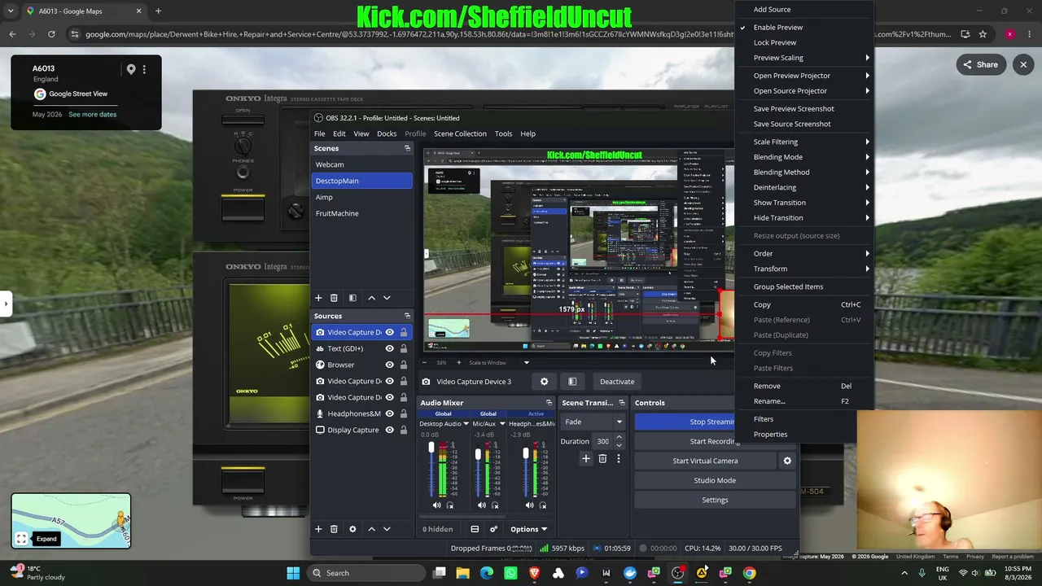Toggle Audio Mixer layout icon
The image size is (1042, 586).
click(475, 529)
